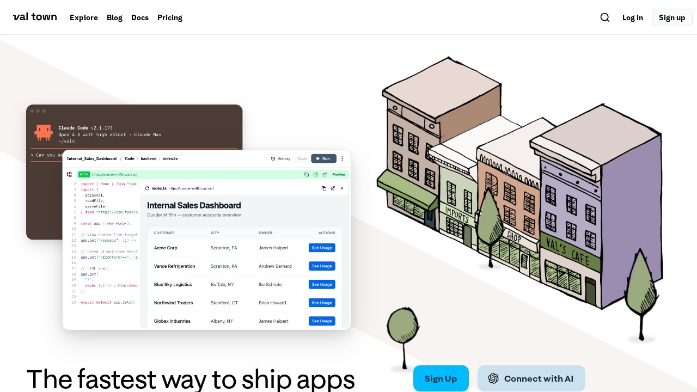Screen dimensions: 697x392
Task: Click the dunder-mifflin URL in green bar
Action: tap(115, 175)
